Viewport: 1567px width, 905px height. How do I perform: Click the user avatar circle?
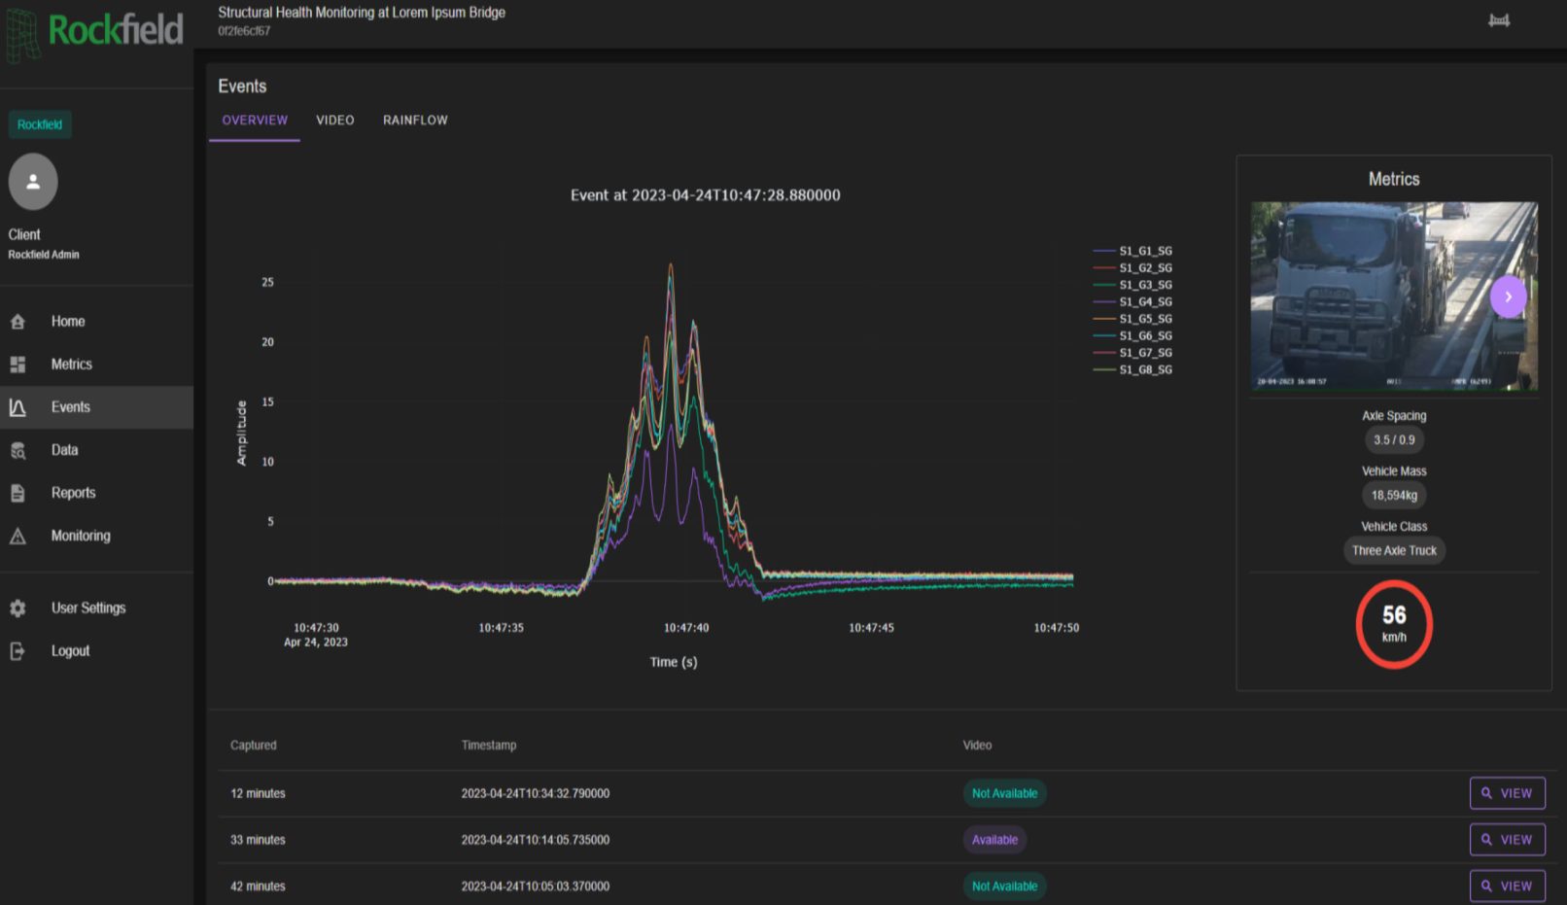[33, 182]
